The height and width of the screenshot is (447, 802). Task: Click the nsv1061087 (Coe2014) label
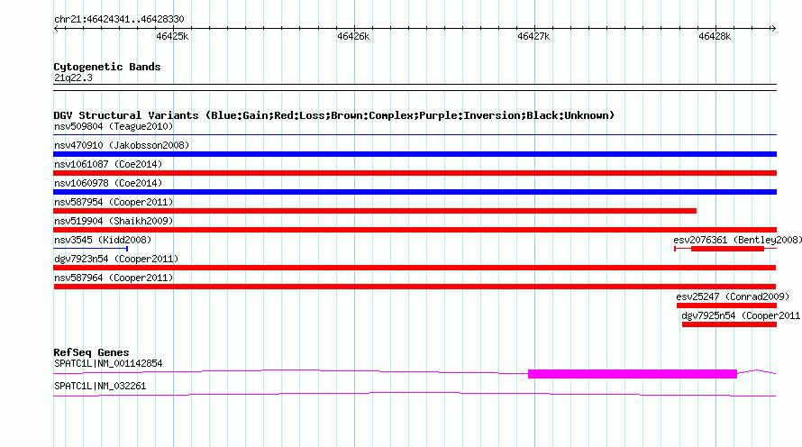click(x=108, y=164)
